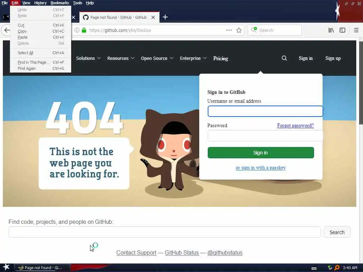The height and width of the screenshot is (272, 363).
Task: Open the Tools menu
Action: [78, 3]
